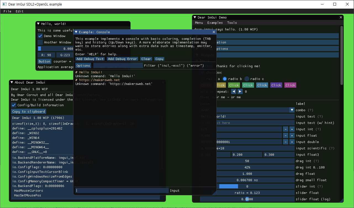Viewport: 354px width, 208px height.
Task: Collapse the Hello, world! window via its triangle
Action: (x=38, y=24)
